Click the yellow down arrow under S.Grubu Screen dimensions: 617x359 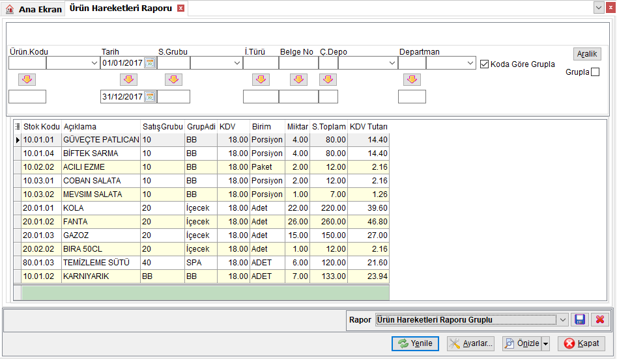(173, 80)
